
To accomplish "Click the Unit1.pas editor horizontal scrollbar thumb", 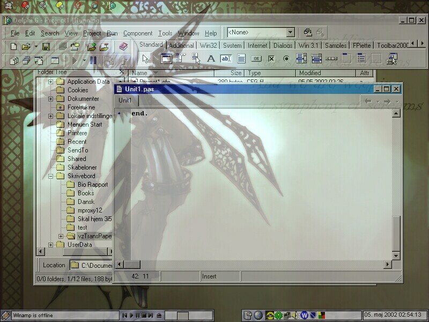I will point(132,265).
